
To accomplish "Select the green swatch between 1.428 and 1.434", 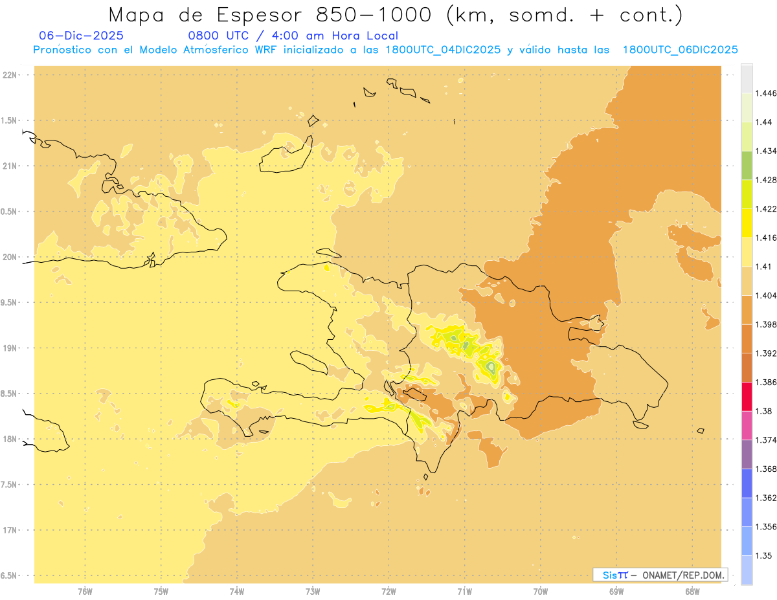I will (x=747, y=165).
